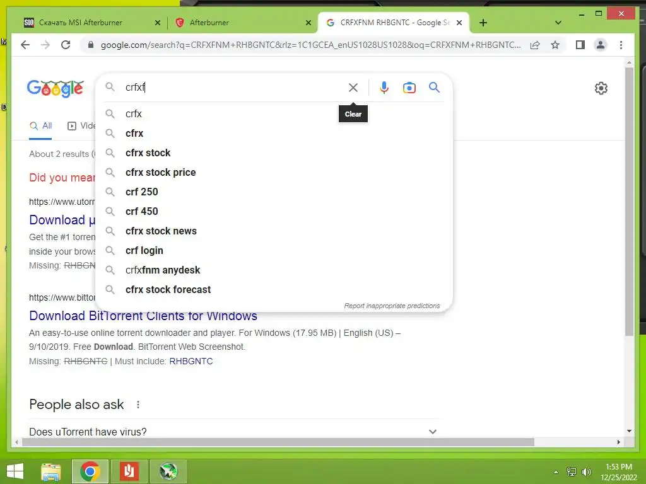Choose suggestion crfxfnm anydesk
Viewport: 646px width, 484px height.
coord(274,270)
